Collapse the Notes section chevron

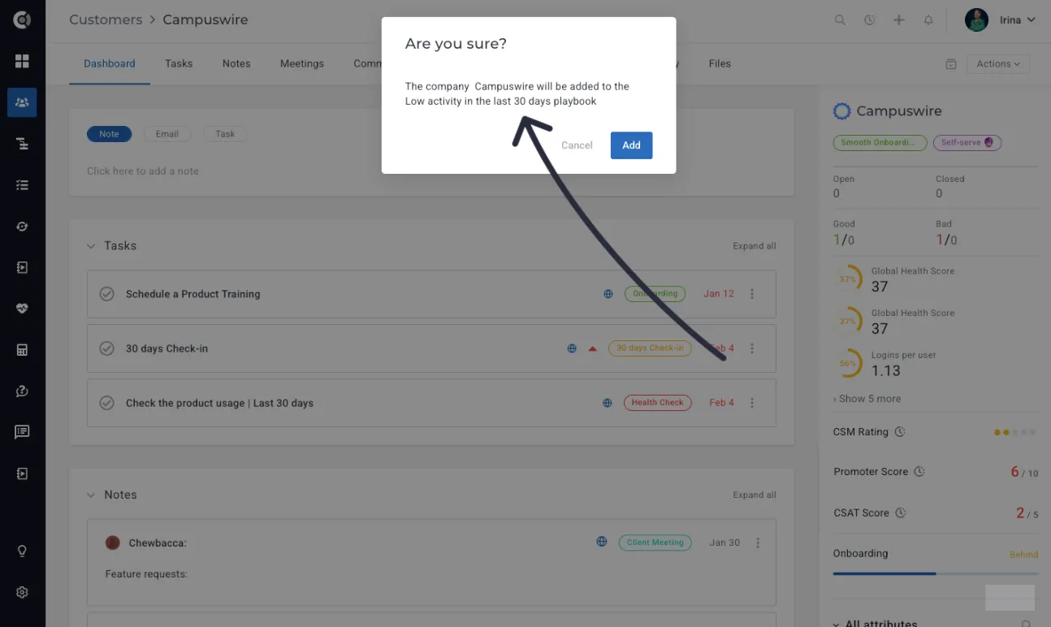[91, 495]
